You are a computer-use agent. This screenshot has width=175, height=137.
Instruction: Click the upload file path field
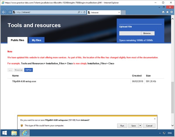pos(130,33)
